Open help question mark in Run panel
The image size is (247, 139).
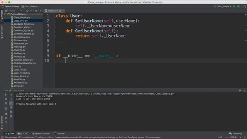click(6, 122)
